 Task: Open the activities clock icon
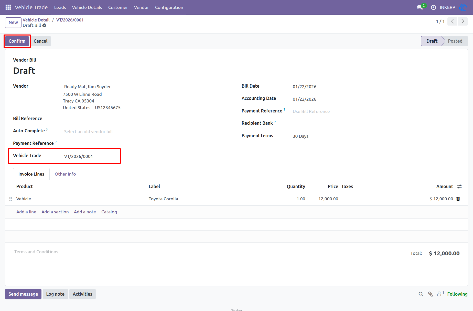pos(433,7)
